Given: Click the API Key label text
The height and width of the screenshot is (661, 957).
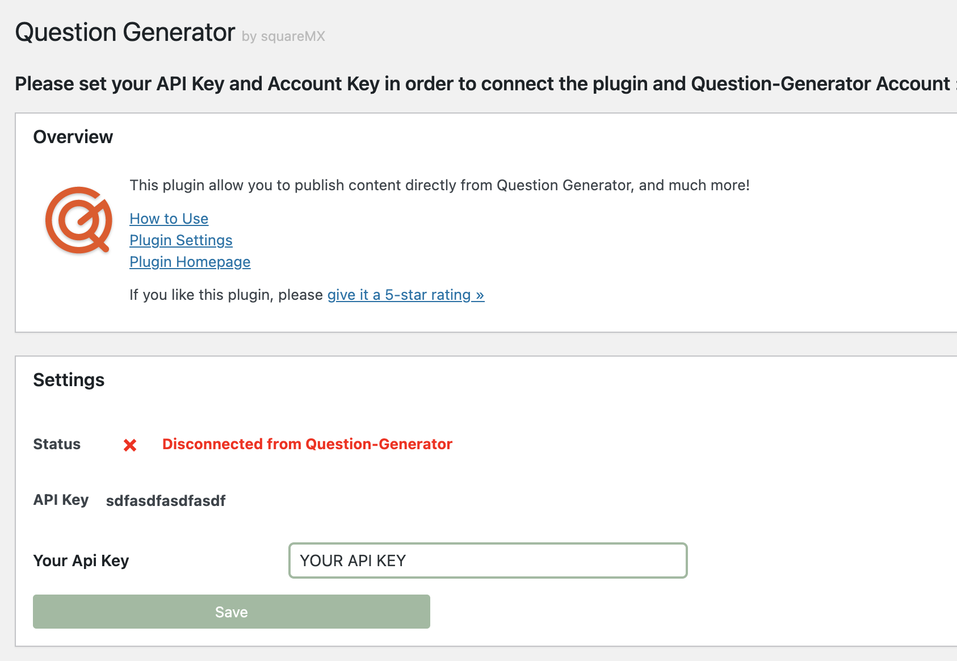Looking at the screenshot, I should 61,500.
